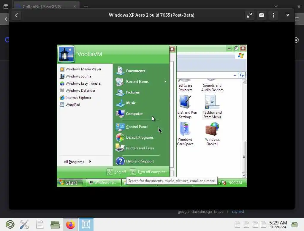
Task: Open the Firefox View icon
Action: [6, 7]
